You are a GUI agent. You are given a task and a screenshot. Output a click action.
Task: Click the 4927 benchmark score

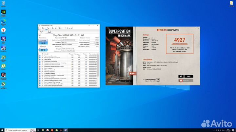[x=180, y=40]
